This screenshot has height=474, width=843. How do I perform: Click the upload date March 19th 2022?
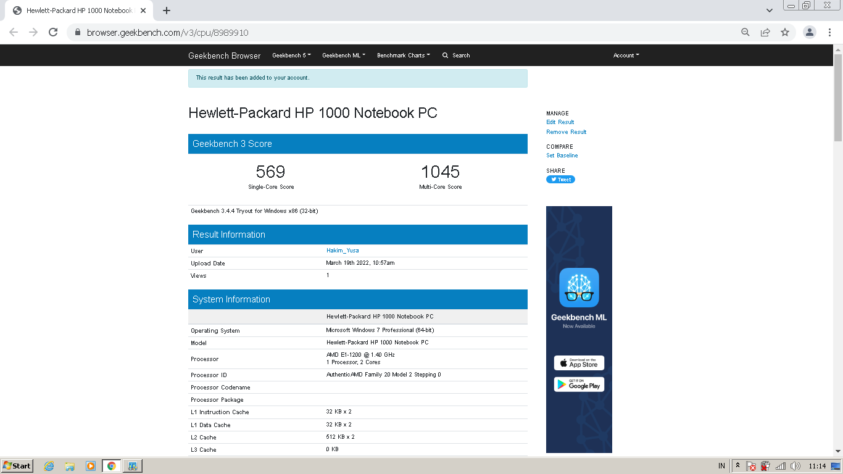360,263
